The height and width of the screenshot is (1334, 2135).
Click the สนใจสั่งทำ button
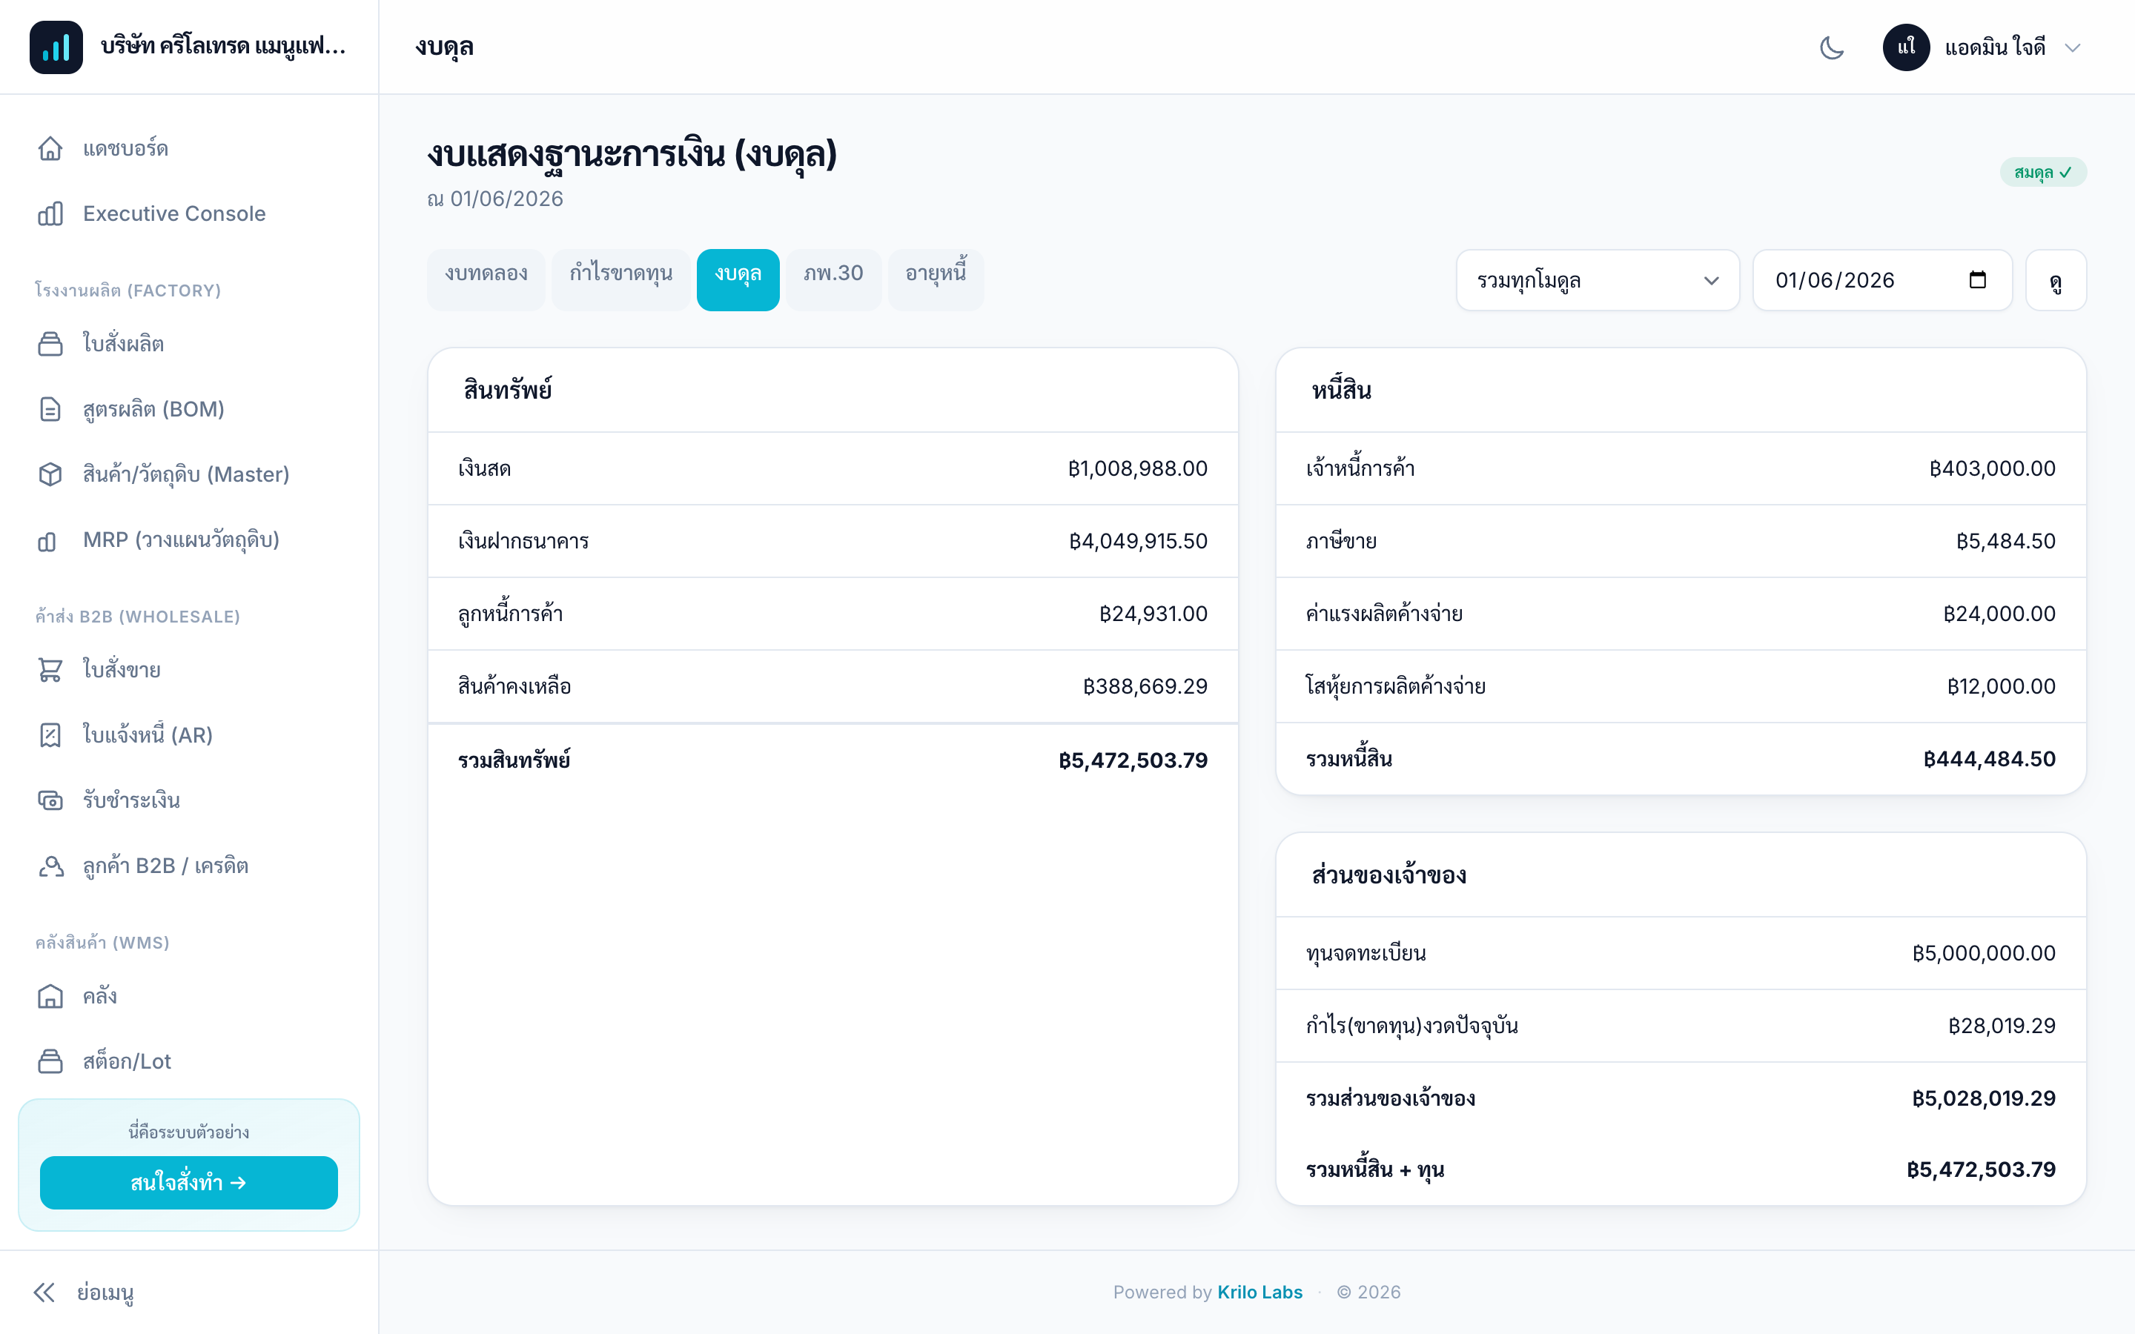point(189,1182)
